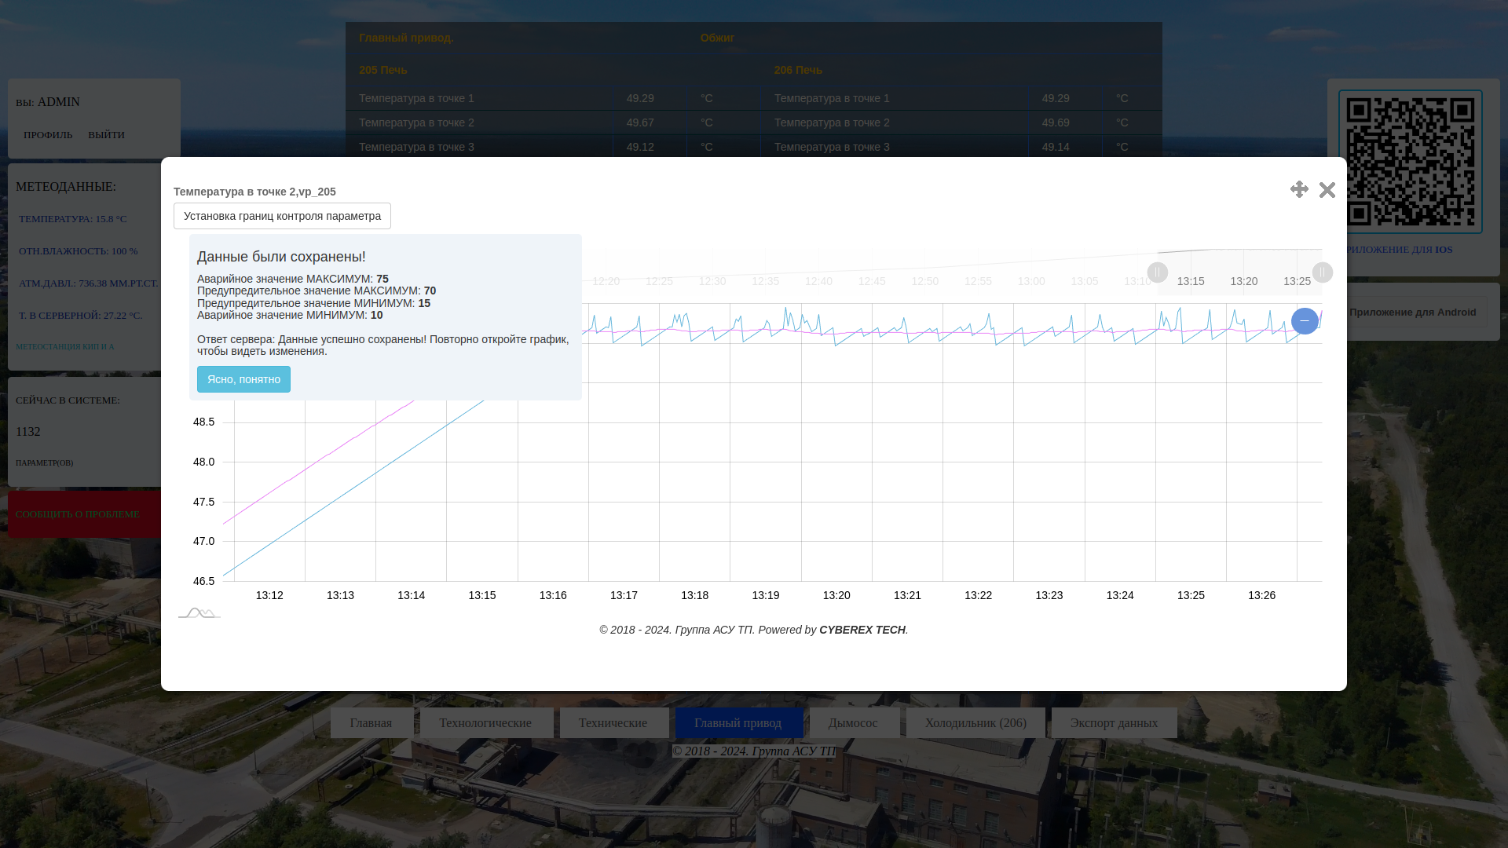Screen dimensions: 1508x848
Task: Click the ПАРАМЕТР(ОВ) label
Action: tap(44, 463)
